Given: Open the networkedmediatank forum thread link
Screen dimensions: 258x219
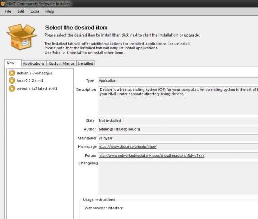Looking at the screenshot, I should pos(151,156).
